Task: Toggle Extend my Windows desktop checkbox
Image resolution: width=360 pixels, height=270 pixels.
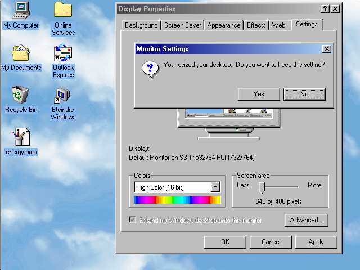Action: click(x=133, y=220)
